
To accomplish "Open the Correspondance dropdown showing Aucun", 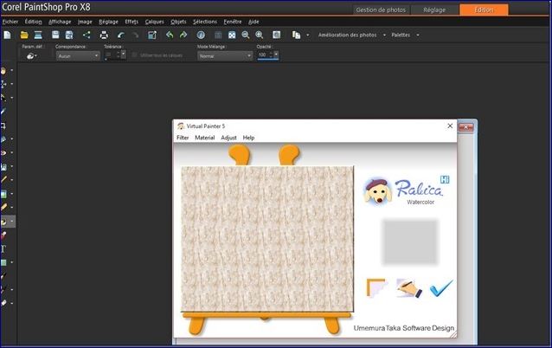I will pos(78,55).
